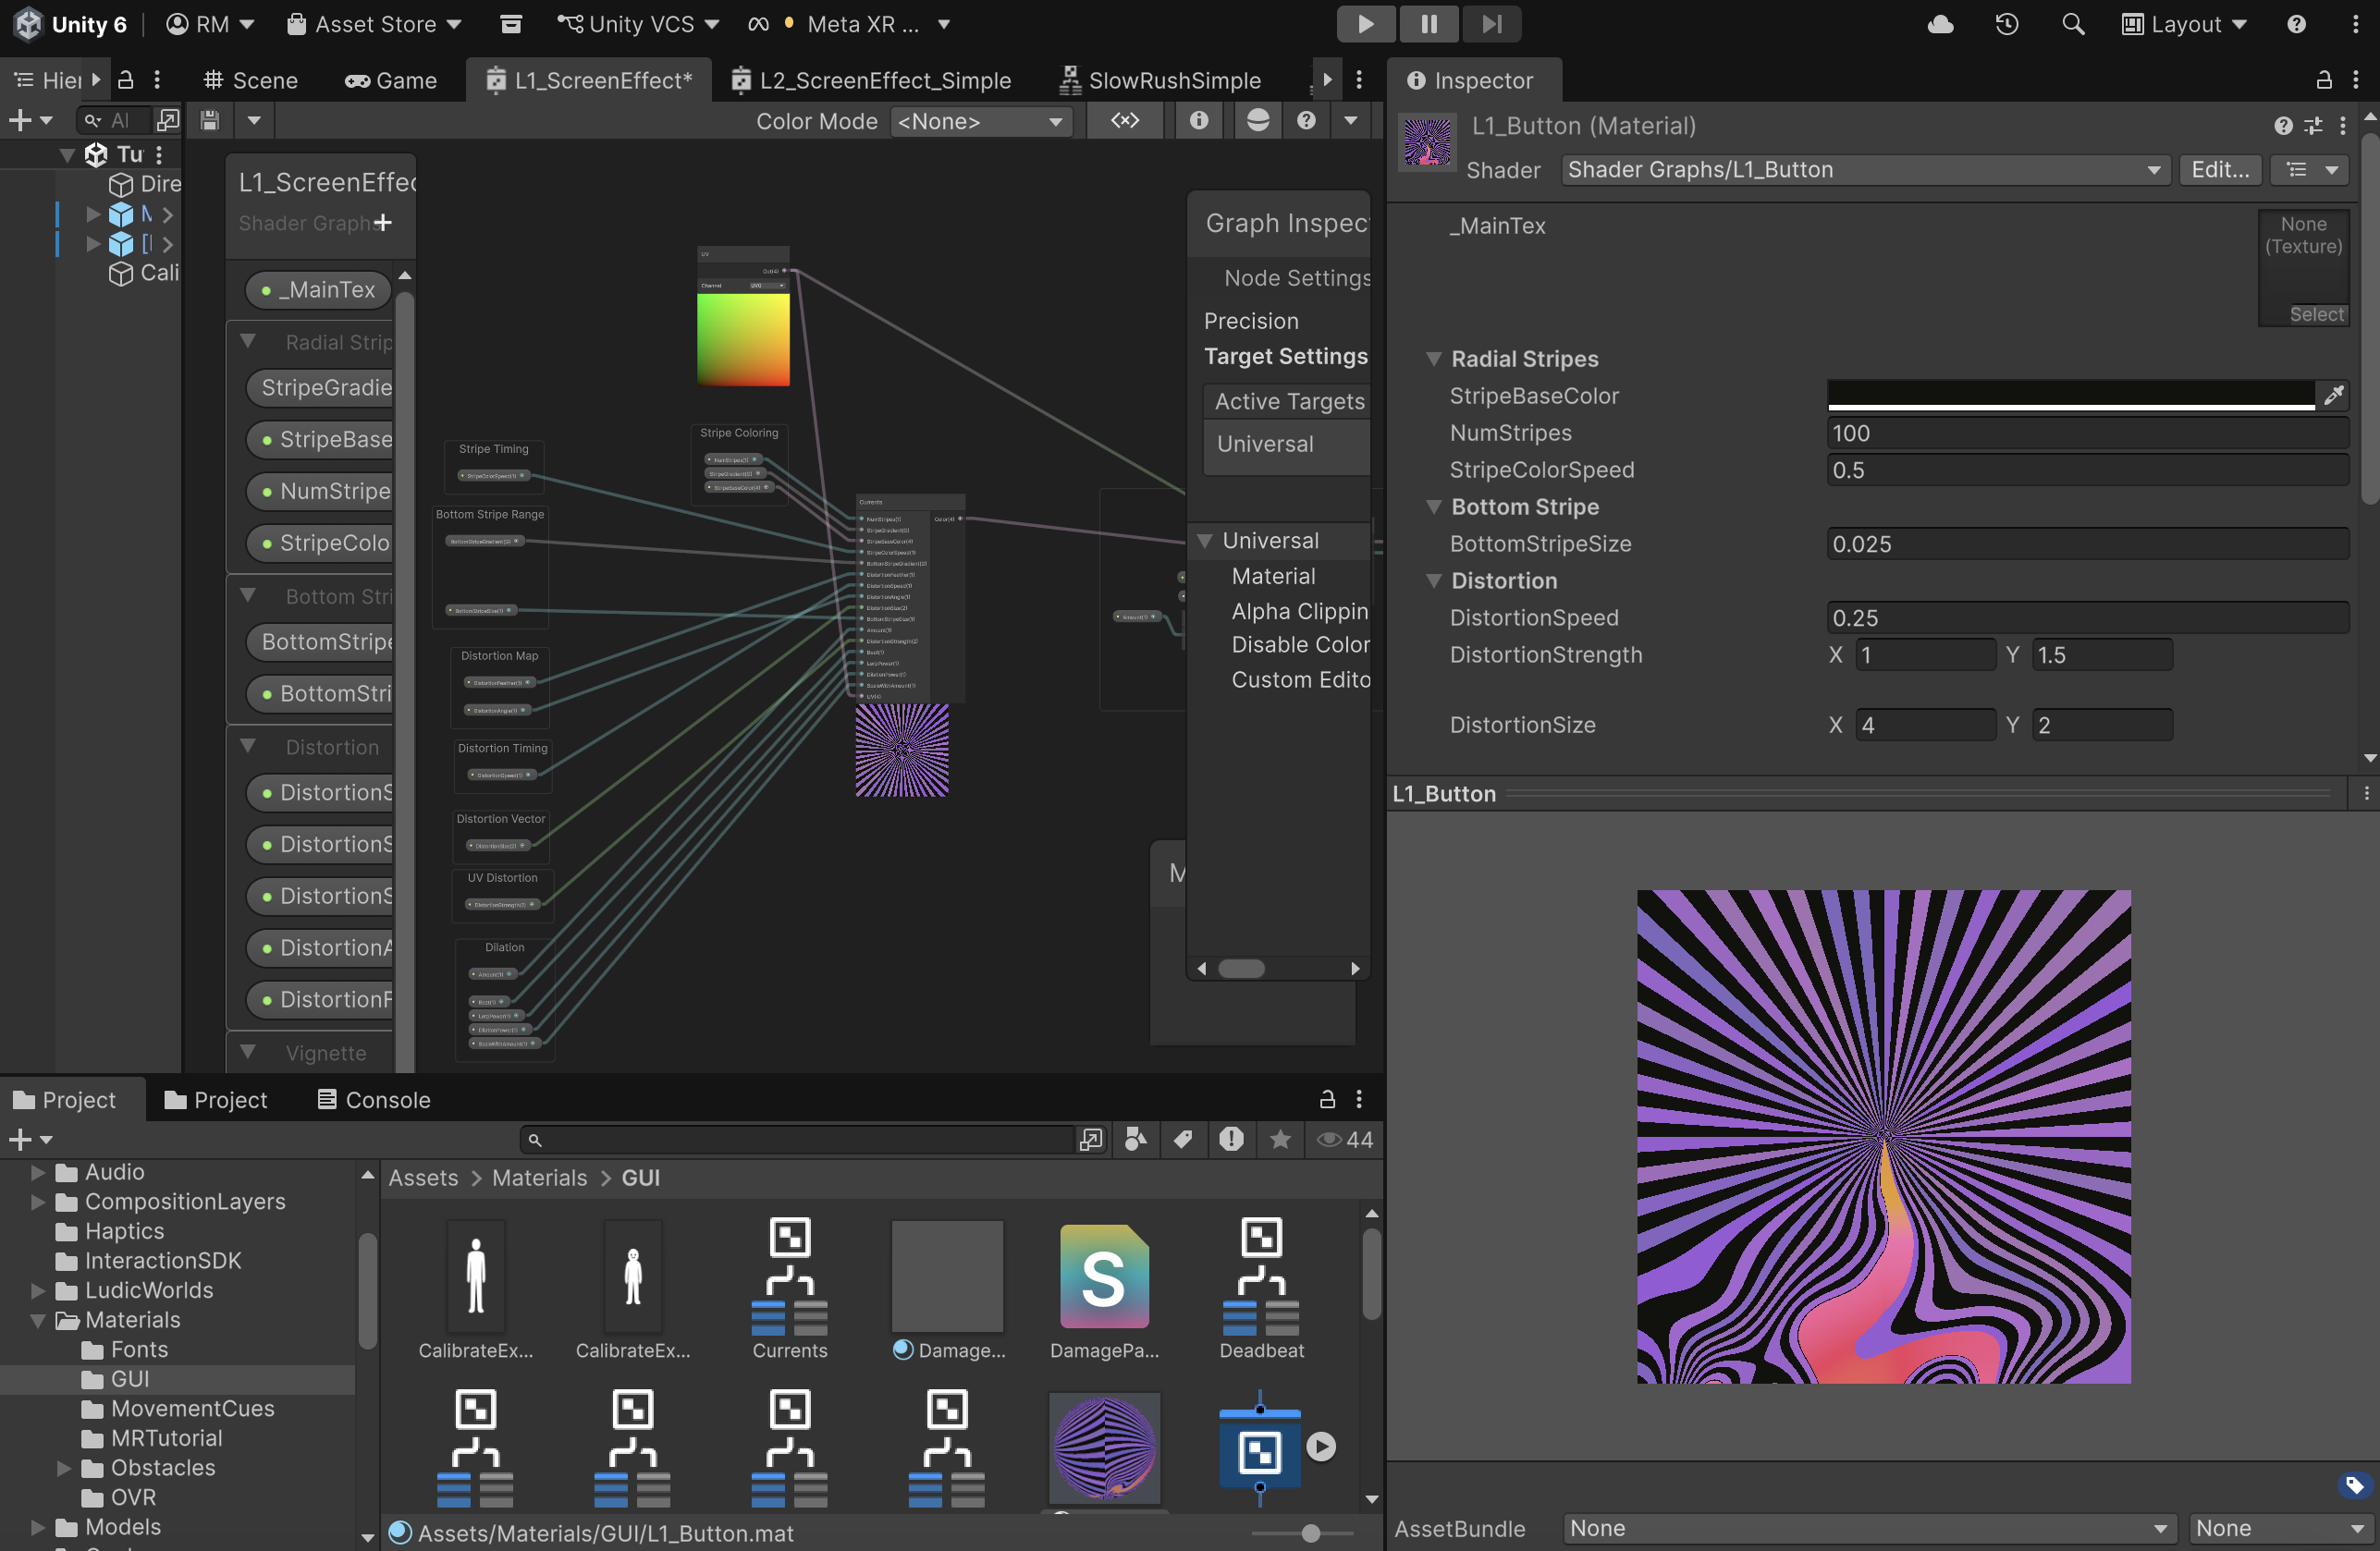Click the asset label tag icon

pos(2354,1486)
